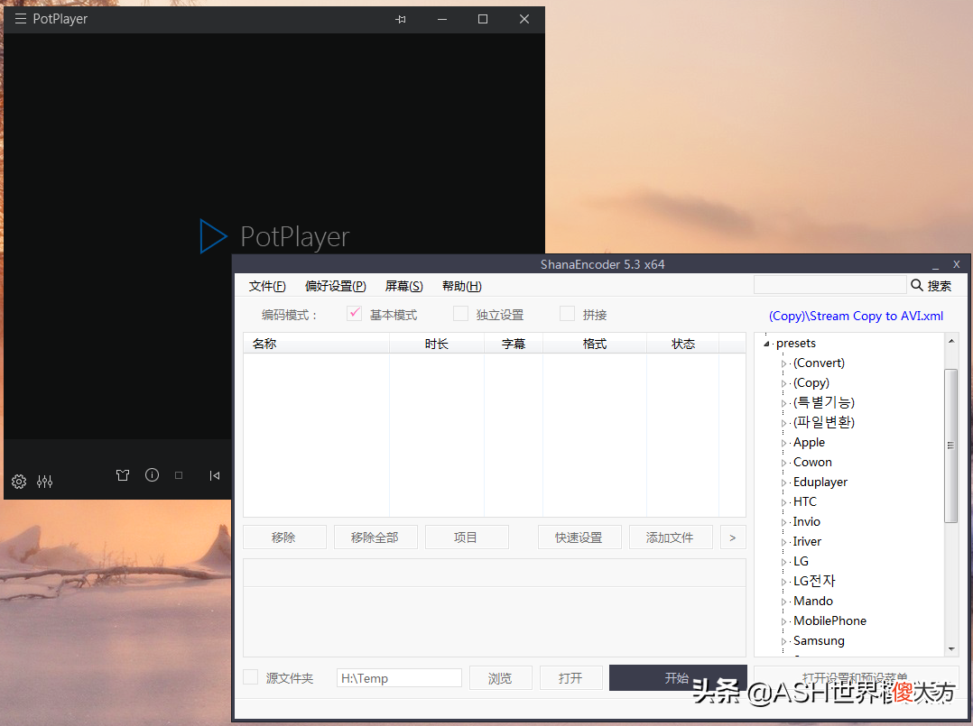This screenshot has width=973, height=726.
Task: Minimize the ShanaEncoder window
Action: (935, 265)
